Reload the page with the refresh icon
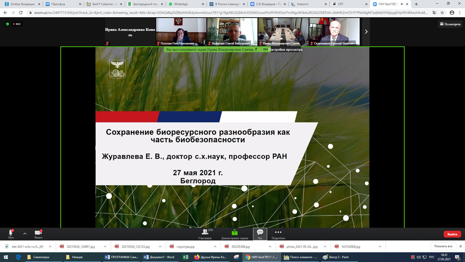This screenshot has height=262, width=465. pos(21,13)
